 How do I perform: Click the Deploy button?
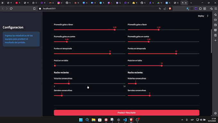pos(201,16)
